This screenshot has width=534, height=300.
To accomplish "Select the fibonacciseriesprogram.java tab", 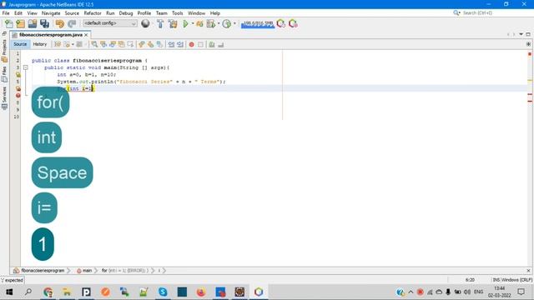I will point(50,35).
